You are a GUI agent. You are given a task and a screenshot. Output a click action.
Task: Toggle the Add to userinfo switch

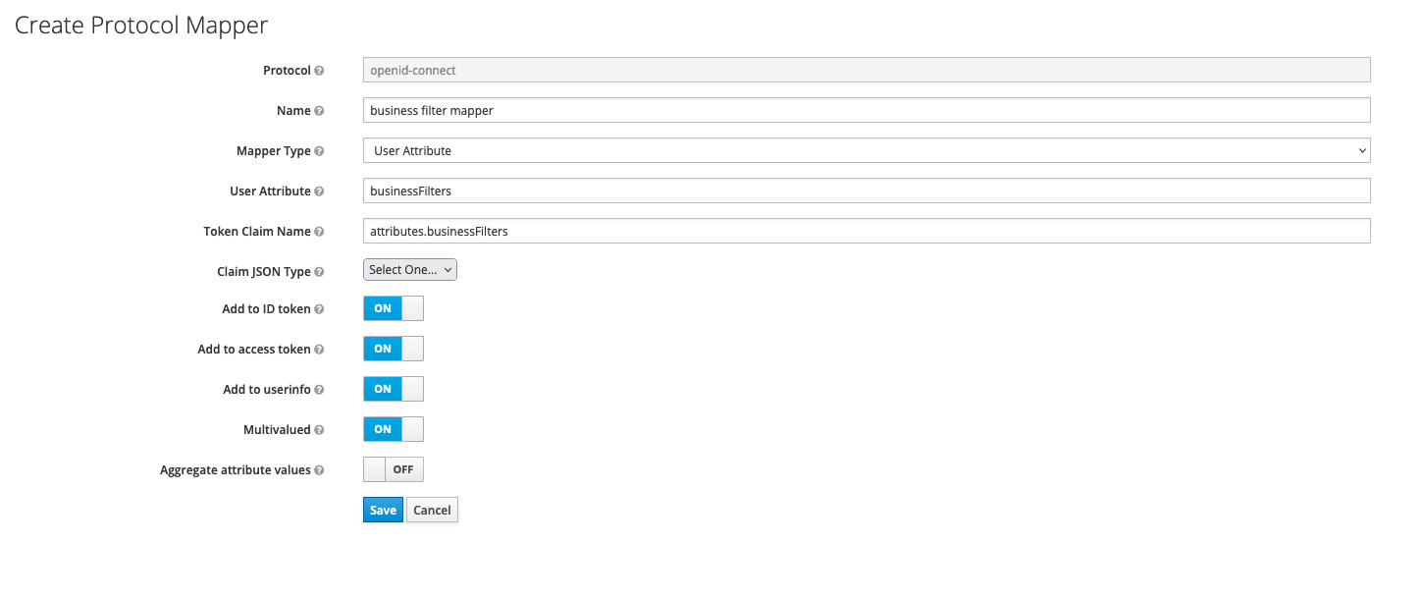[x=393, y=389]
